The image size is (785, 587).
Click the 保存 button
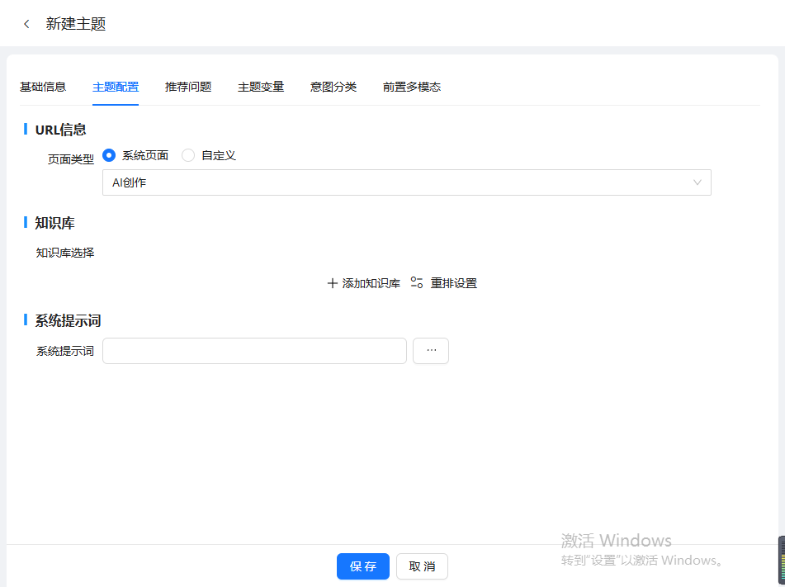tap(363, 566)
